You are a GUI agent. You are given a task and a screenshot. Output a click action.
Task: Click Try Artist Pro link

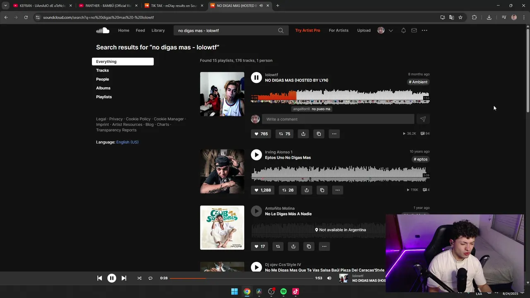[308, 30]
